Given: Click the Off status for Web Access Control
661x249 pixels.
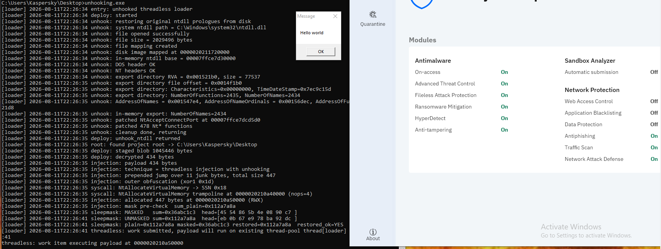Looking at the screenshot, I should tap(654, 101).
